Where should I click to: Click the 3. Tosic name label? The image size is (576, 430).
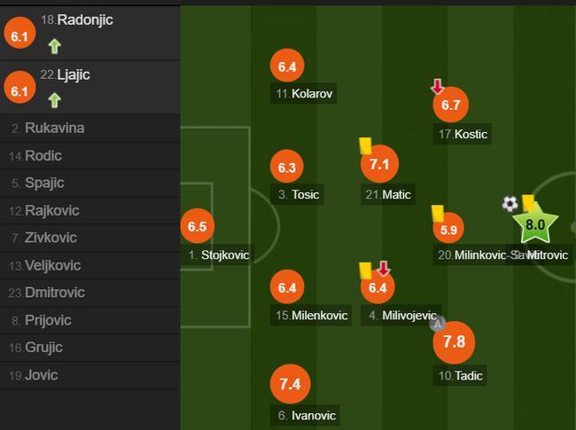click(298, 194)
